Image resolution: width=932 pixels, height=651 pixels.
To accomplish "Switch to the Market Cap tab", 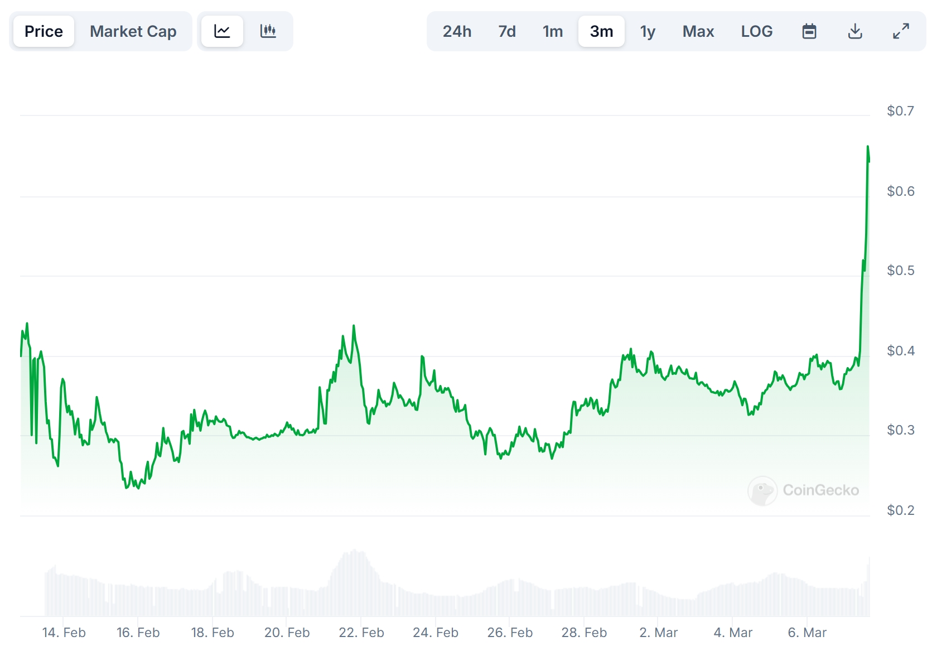I will tap(133, 31).
